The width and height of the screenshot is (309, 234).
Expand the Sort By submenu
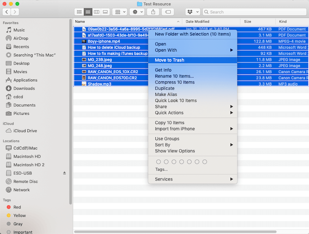(192, 145)
